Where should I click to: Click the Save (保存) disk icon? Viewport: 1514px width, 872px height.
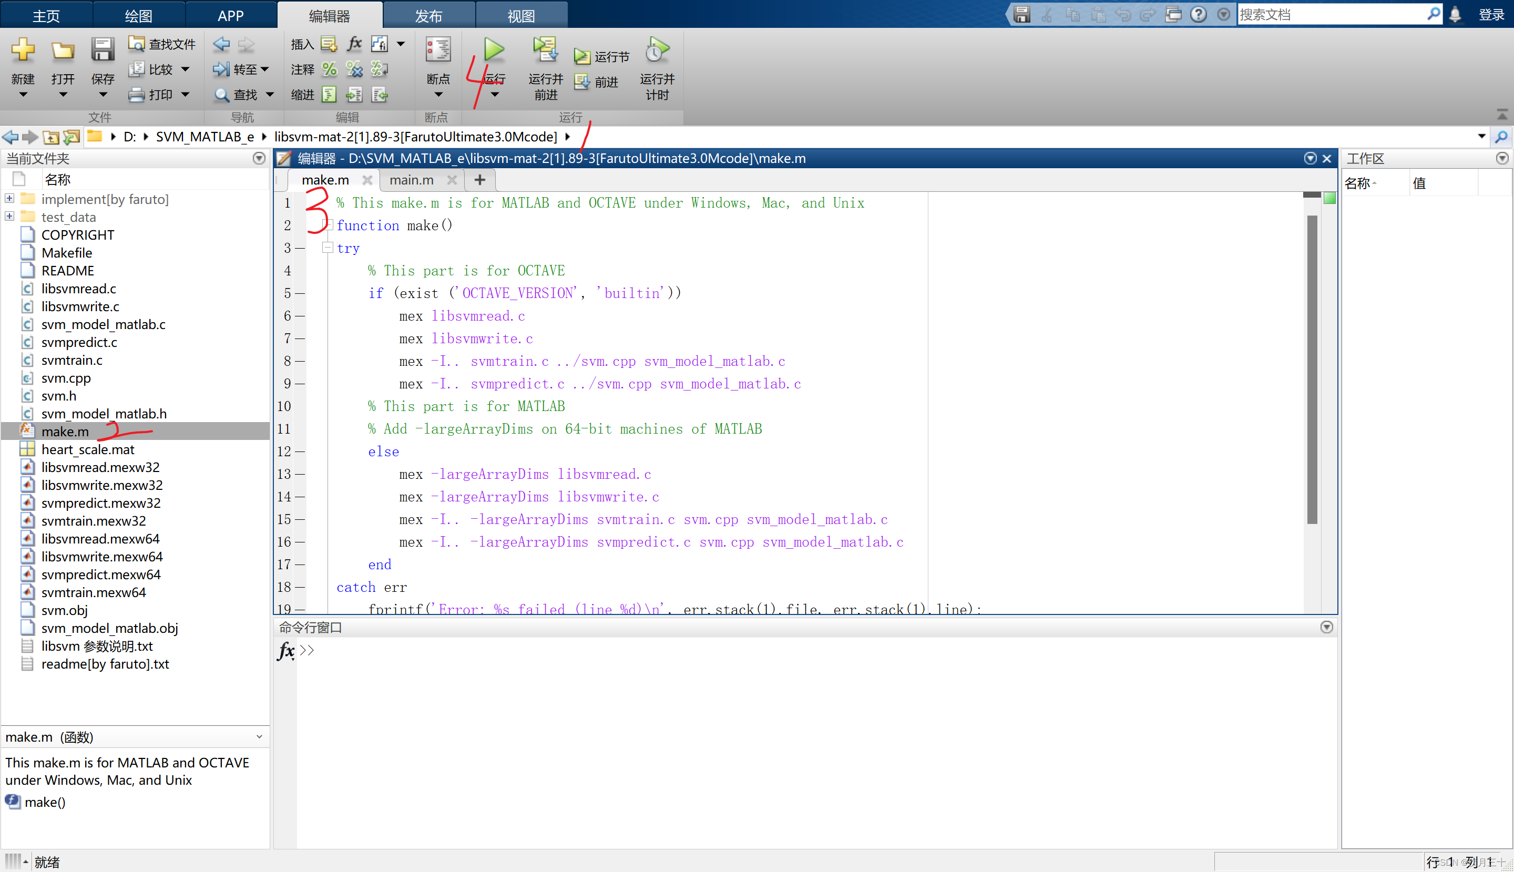coord(103,50)
